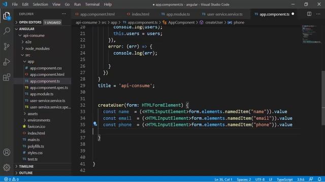
Task: Click the VS Code logo icon
Action: point(5,4)
